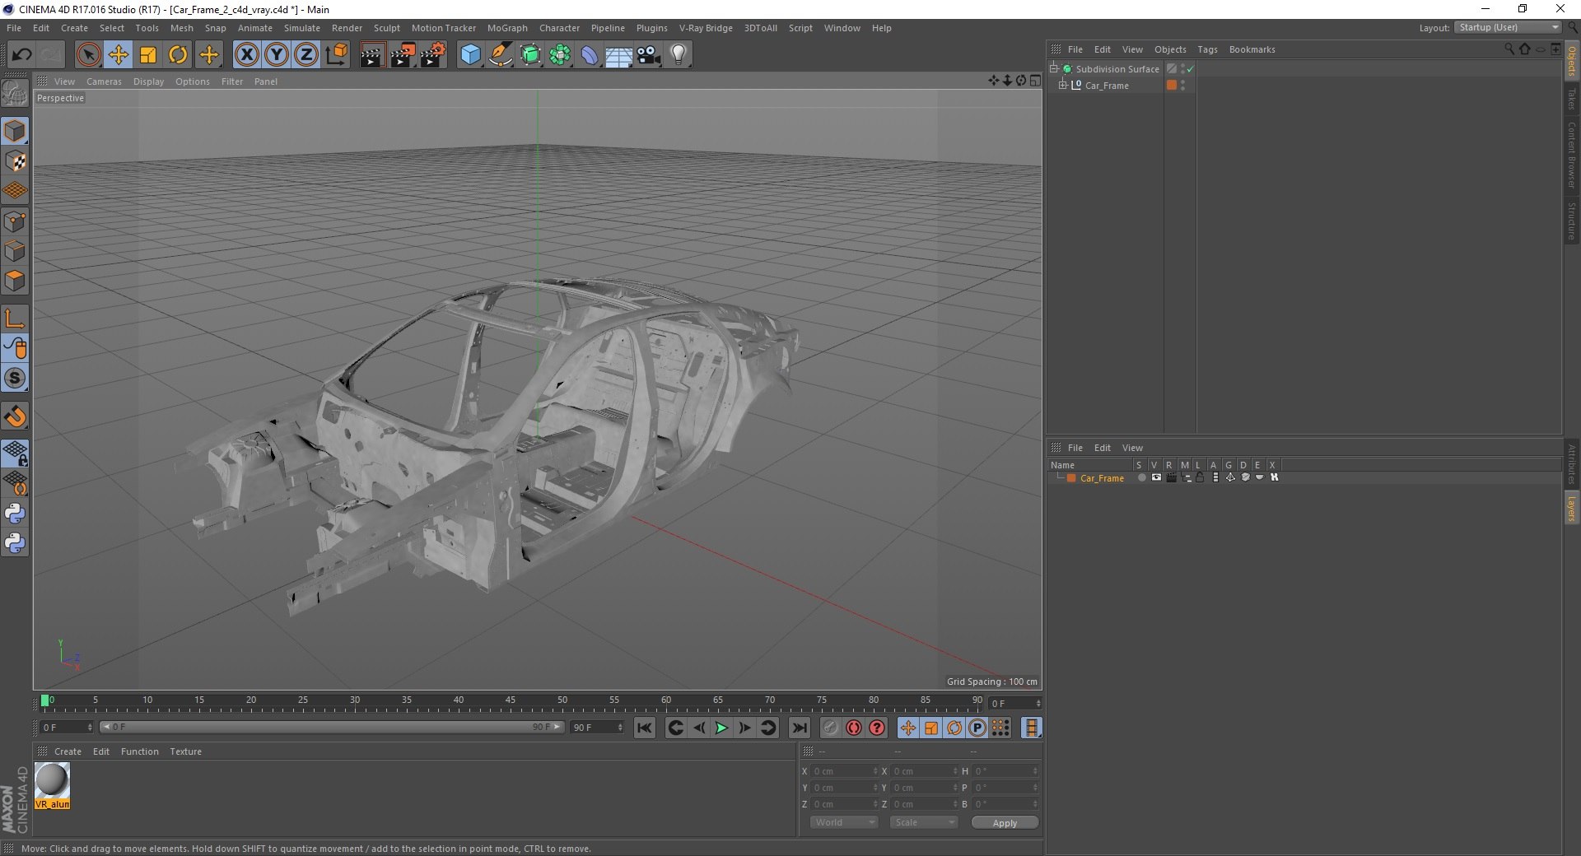Select the Live Selection tool

tap(88, 55)
